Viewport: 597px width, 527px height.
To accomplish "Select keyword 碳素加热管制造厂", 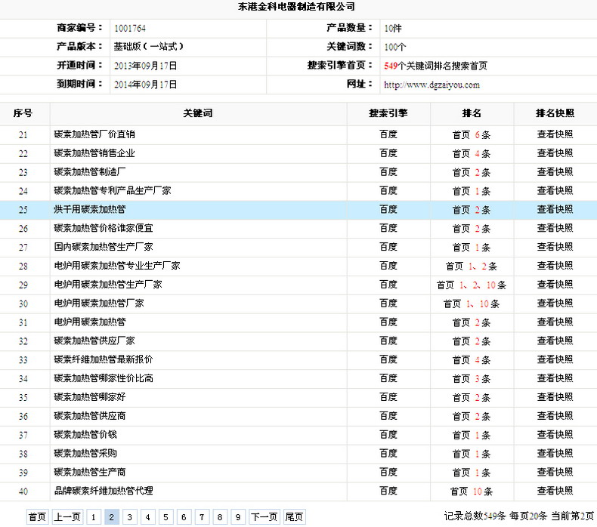I will (x=90, y=172).
